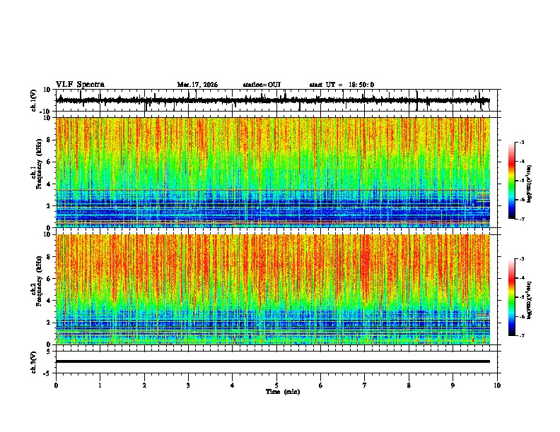Click time-axis tick label "6"
The width and height of the screenshot is (560, 432).
(321, 385)
